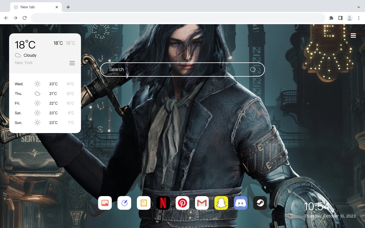Click Sunday's sunny forecast icon
Screen dimensions: 365x228
click(37, 123)
